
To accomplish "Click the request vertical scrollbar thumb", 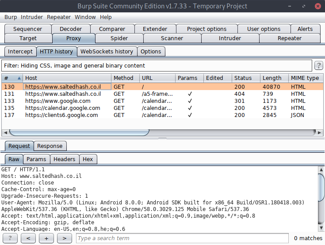I will (x=321, y=188).
